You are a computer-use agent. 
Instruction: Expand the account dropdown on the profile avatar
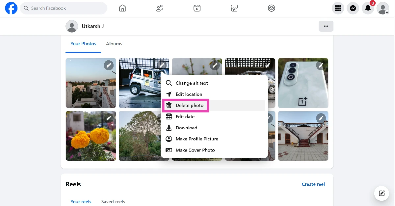pyautogui.click(x=382, y=8)
